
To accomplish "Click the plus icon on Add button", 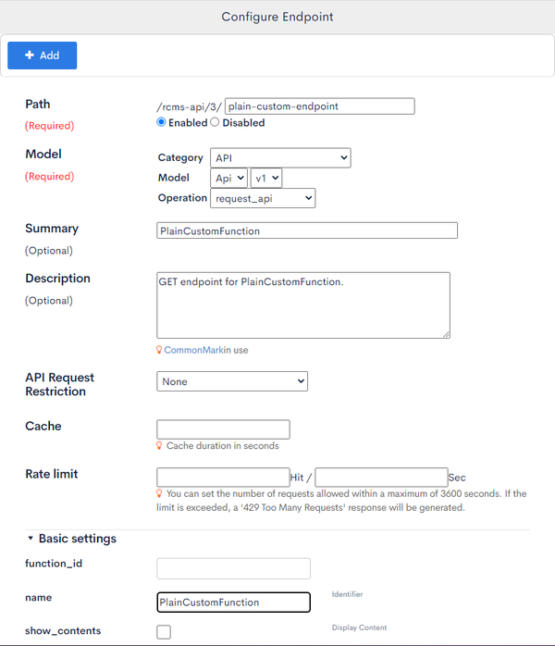I will 30,55.
